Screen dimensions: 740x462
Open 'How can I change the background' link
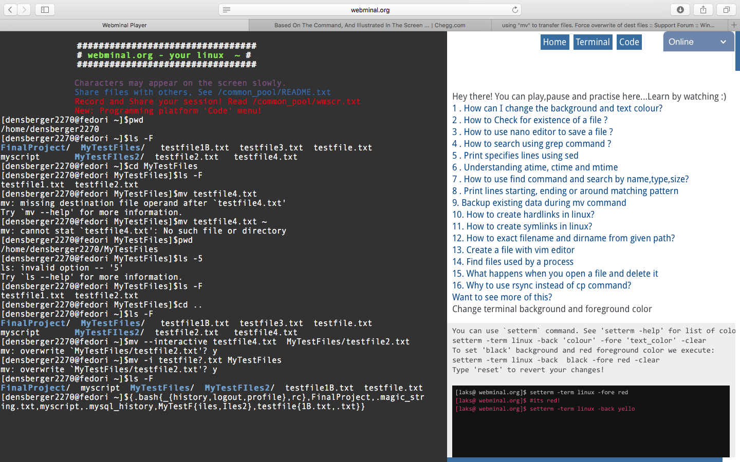[x=557, y=108]
